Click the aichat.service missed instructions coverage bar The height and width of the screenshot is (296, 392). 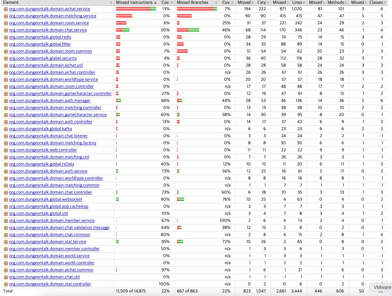click(136, 9)
